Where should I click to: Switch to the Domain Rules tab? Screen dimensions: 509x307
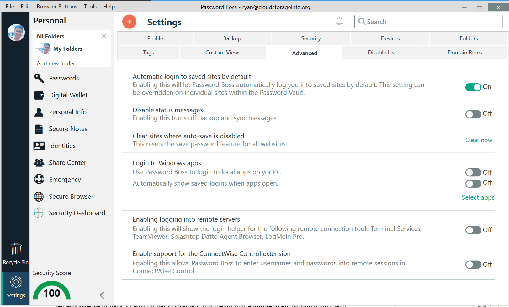(465, 53)
